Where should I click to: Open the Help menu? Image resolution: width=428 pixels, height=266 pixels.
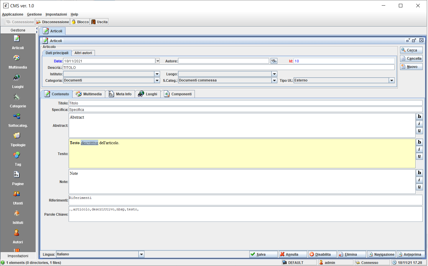[74, 14]
